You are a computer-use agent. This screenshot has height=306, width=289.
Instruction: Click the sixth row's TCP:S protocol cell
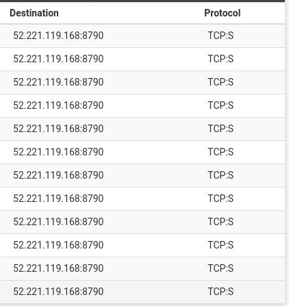(x=221, y=152)
